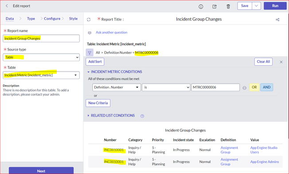289x174 pixels.
Task: Open Assignment Group link in first row
Action: click(229, 150)
